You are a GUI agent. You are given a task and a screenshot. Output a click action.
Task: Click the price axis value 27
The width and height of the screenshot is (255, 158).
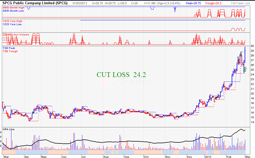(252, 60)
